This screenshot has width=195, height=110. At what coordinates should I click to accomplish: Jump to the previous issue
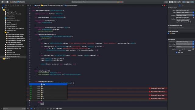click(163, 5)
